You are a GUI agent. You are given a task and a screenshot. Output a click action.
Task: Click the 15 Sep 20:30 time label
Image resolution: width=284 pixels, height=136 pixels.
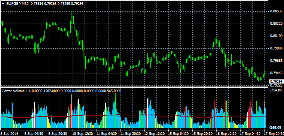(x=202, y=133)
